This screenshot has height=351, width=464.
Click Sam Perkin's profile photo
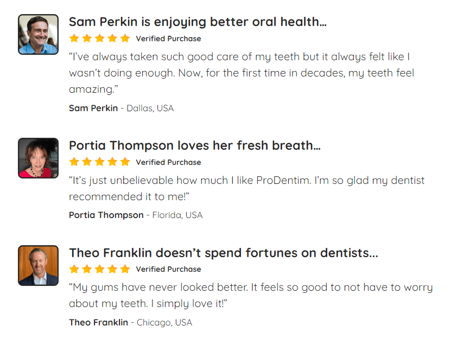tap(38, 34)
